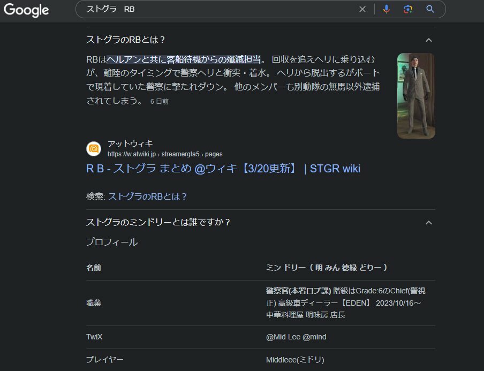Select the highlighted ヘルアンと共に客船待機からの殲滅担当 text
This screenshot has width=484, height=371.
[184, 59]
